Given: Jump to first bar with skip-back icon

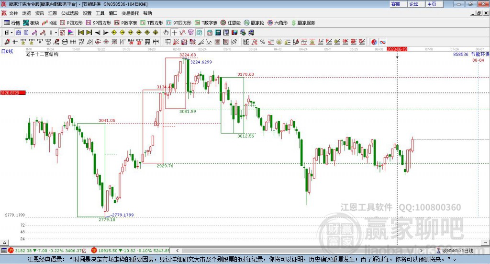Looking at the screenshot, I should [80, 33].
